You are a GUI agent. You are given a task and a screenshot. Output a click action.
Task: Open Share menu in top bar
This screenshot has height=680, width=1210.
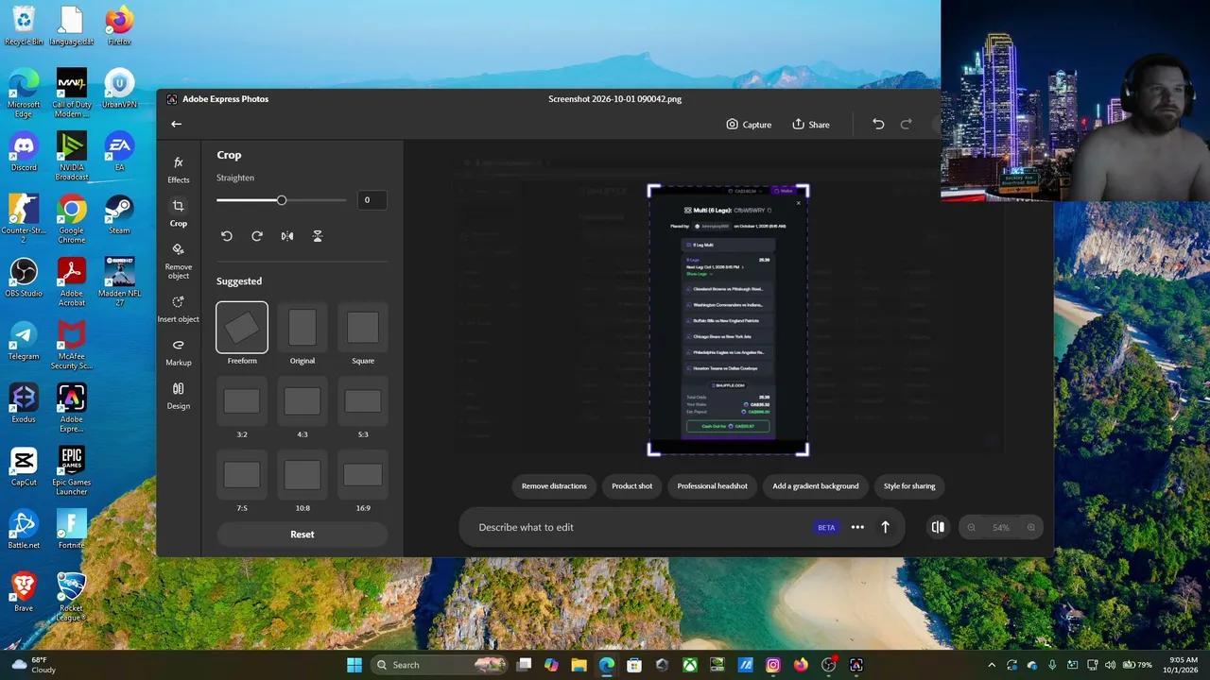(x=811, y=125)
